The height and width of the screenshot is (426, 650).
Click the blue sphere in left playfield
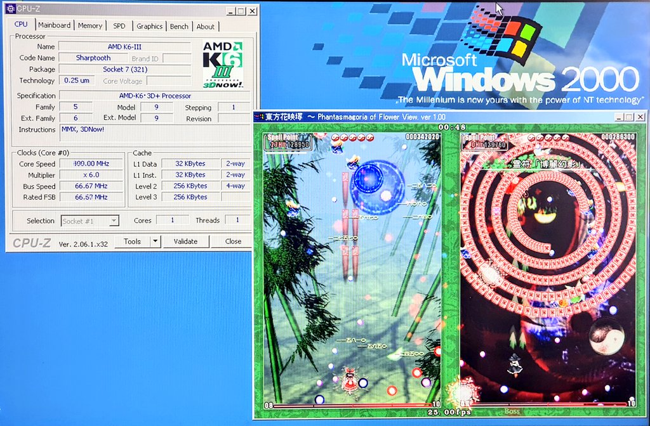(x=377, y=187)
